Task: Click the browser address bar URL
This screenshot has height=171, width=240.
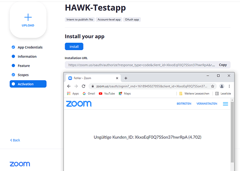Action: [x=152, y=86]
